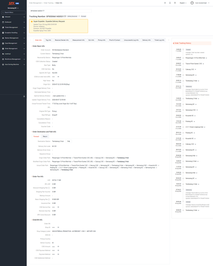Click the Order Management breadcrumb link
Screen dimensions: 213x266
coord(35,3)
